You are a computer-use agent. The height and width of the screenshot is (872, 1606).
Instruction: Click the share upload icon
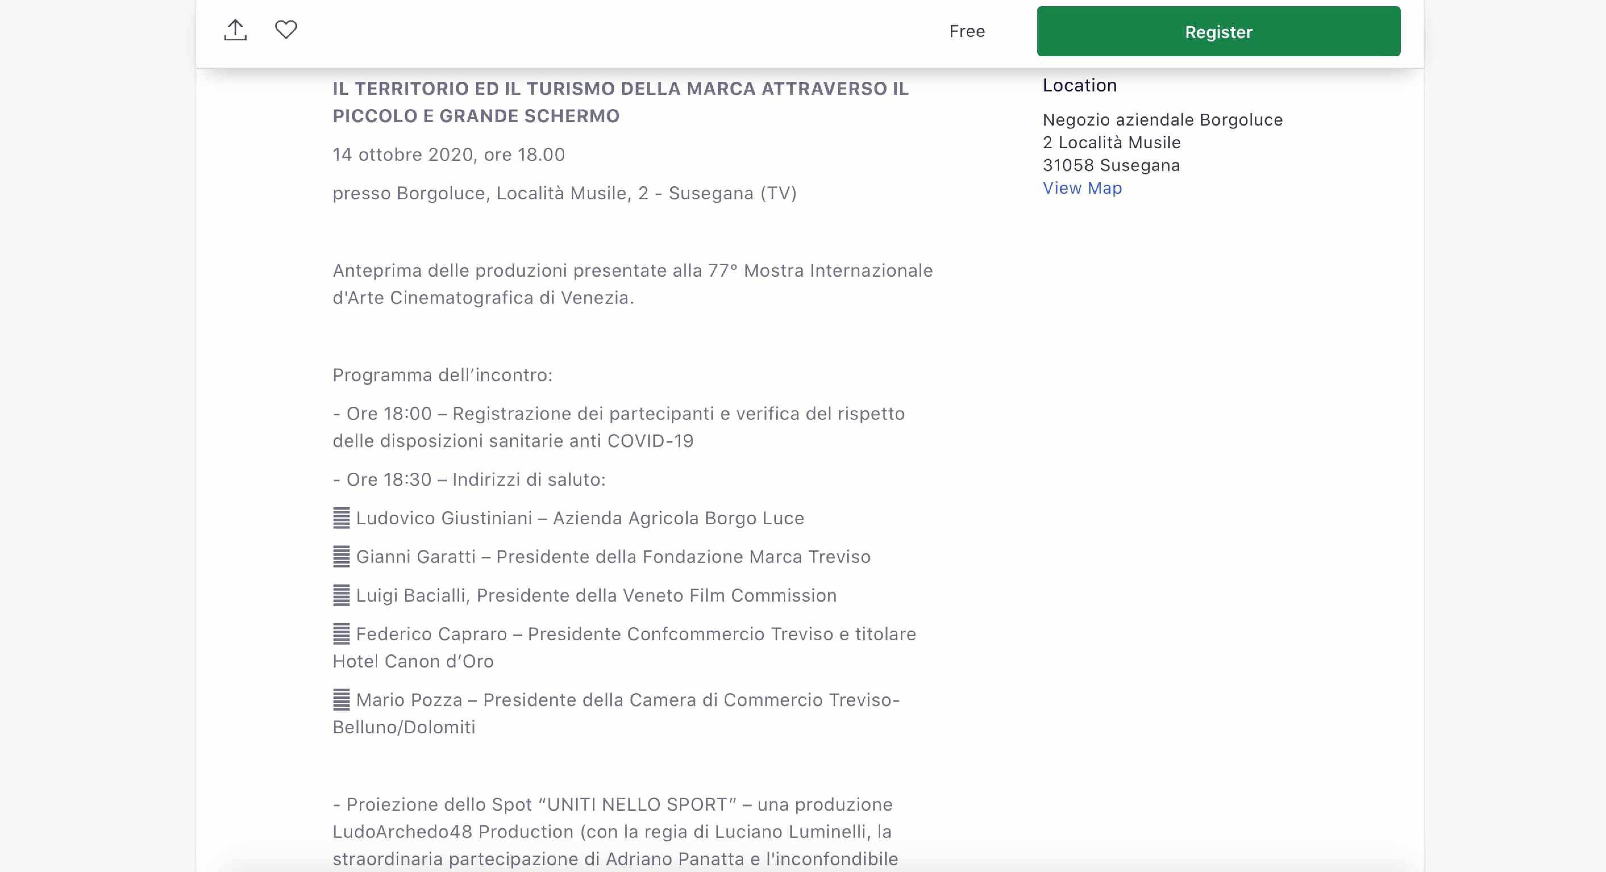[x=235, y=30]
